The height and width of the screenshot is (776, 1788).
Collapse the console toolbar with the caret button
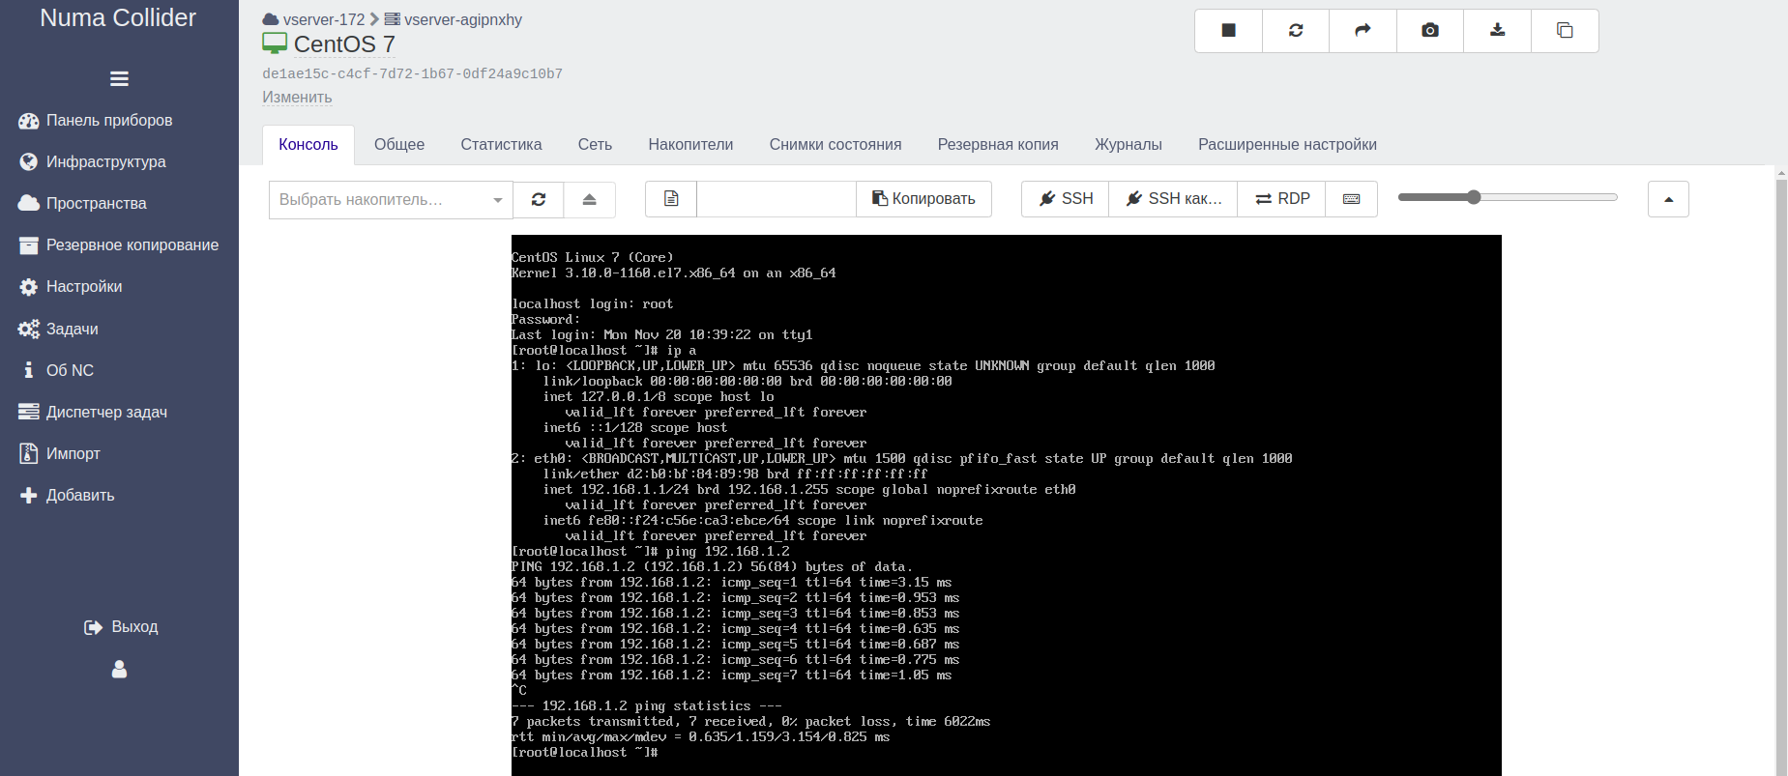[1668, 199]
